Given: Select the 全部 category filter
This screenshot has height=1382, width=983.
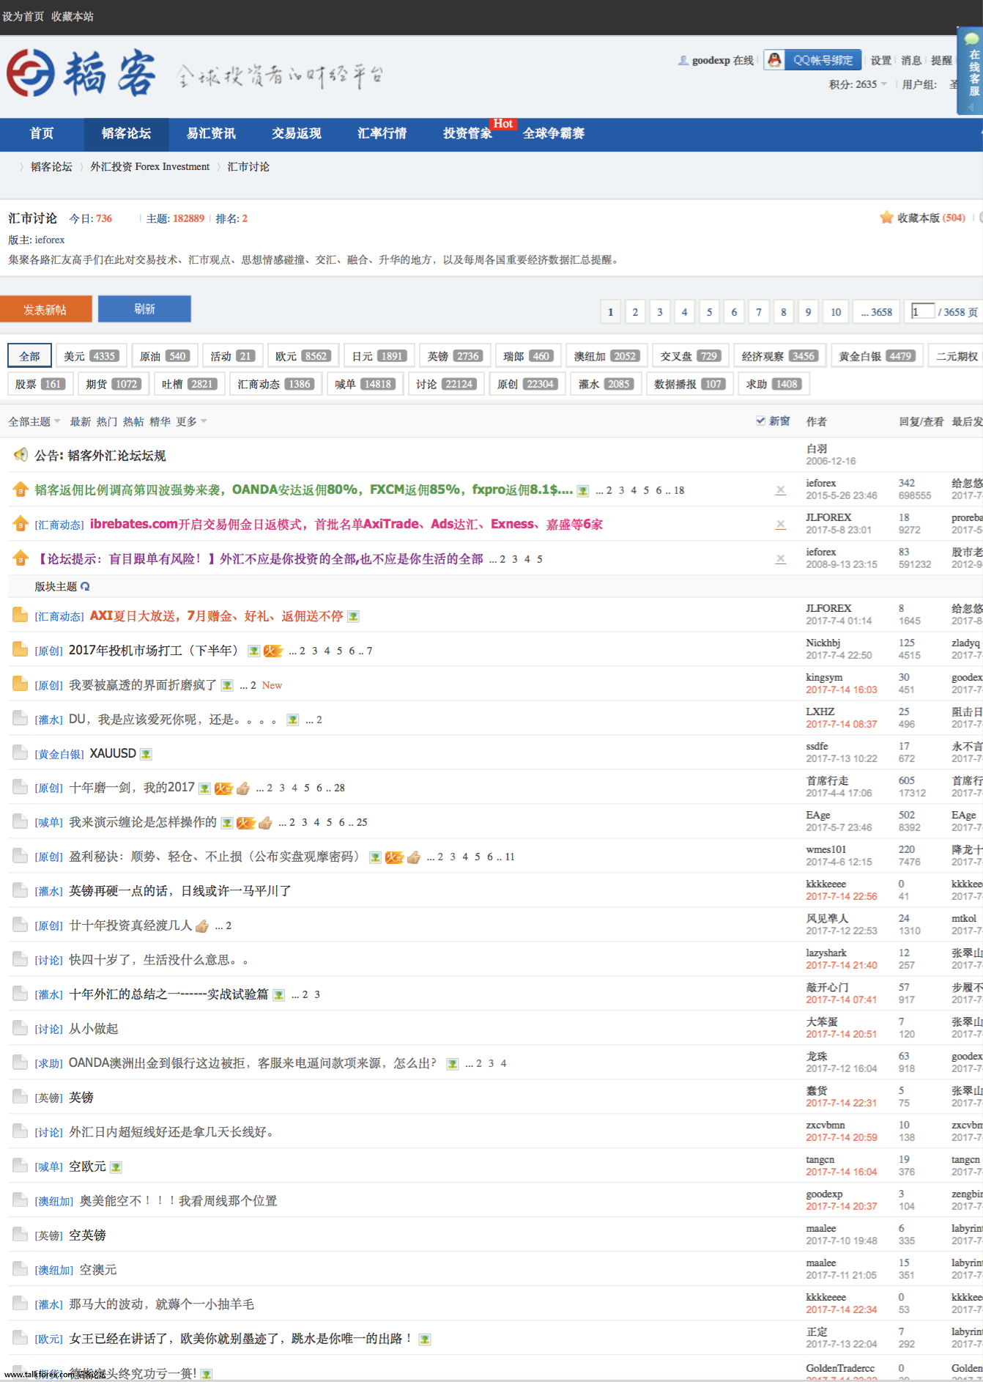Looking at the screenshot, I should point(29,356).
